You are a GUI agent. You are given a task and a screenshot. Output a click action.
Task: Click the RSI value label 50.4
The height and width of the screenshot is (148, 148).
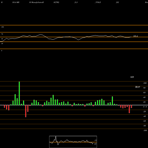(x=135, y=36)
